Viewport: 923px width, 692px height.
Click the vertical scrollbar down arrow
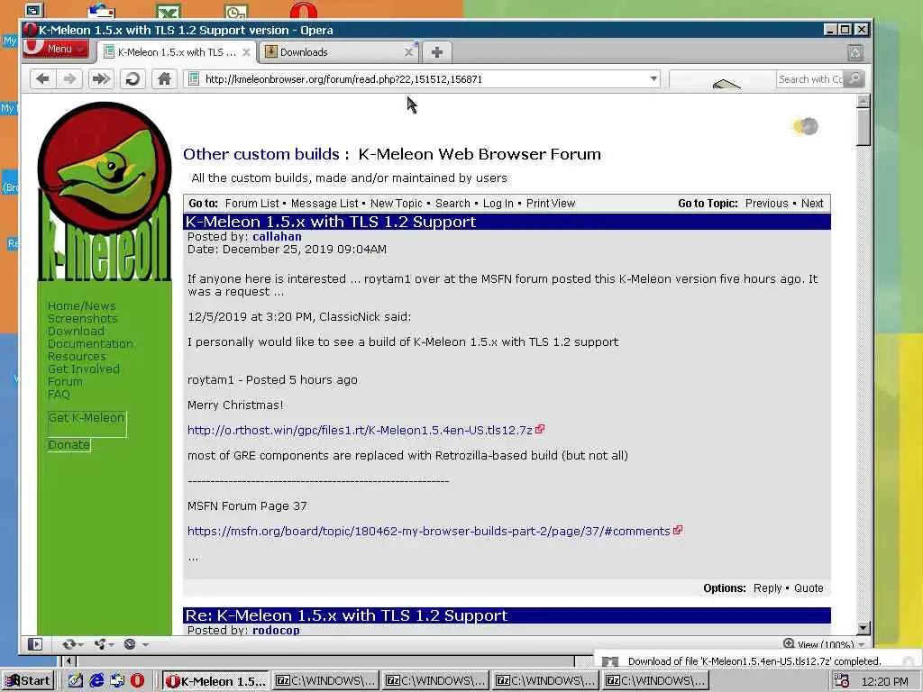pyautogui.click(x=863, y=628)
